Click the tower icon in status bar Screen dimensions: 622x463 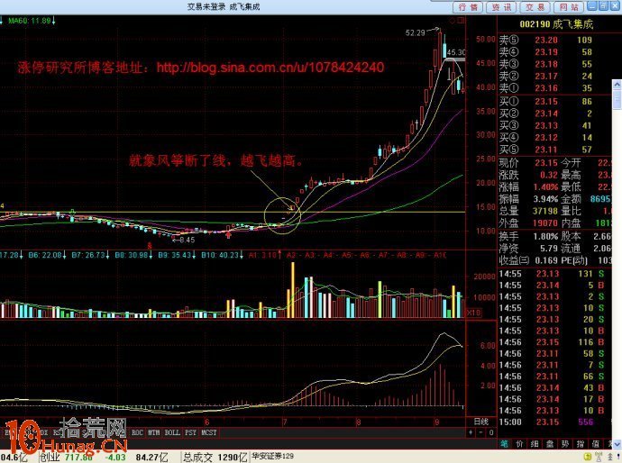click(610, 457)
